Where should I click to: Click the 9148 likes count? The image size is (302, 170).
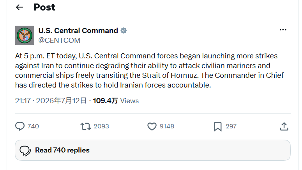point(167,126)
